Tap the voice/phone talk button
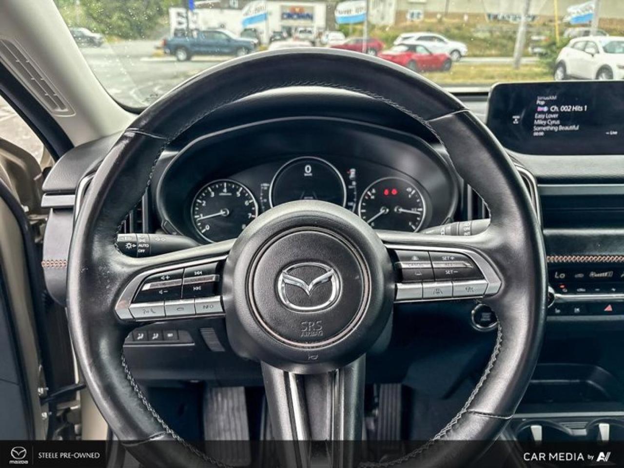 147,310
